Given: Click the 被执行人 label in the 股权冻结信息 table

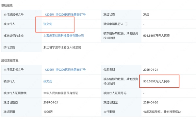Looking at the screenshot, I should click(x=9, y=81).
